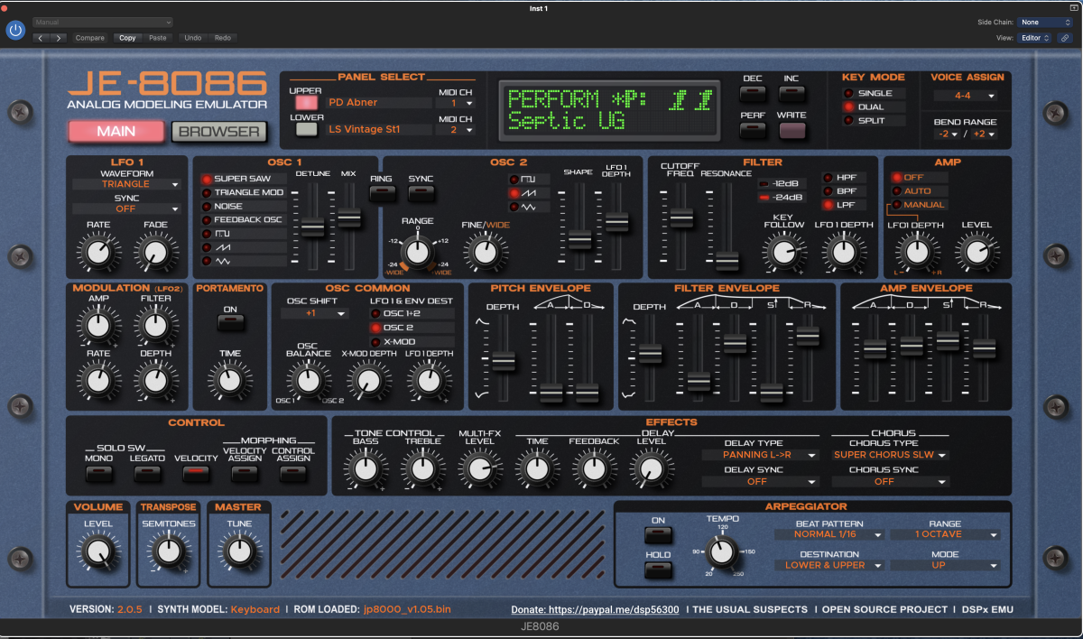Click the Arpeggiator Tempo knob
The width and height of the screenshot is (1083, 639).
(x=720, y=551)
